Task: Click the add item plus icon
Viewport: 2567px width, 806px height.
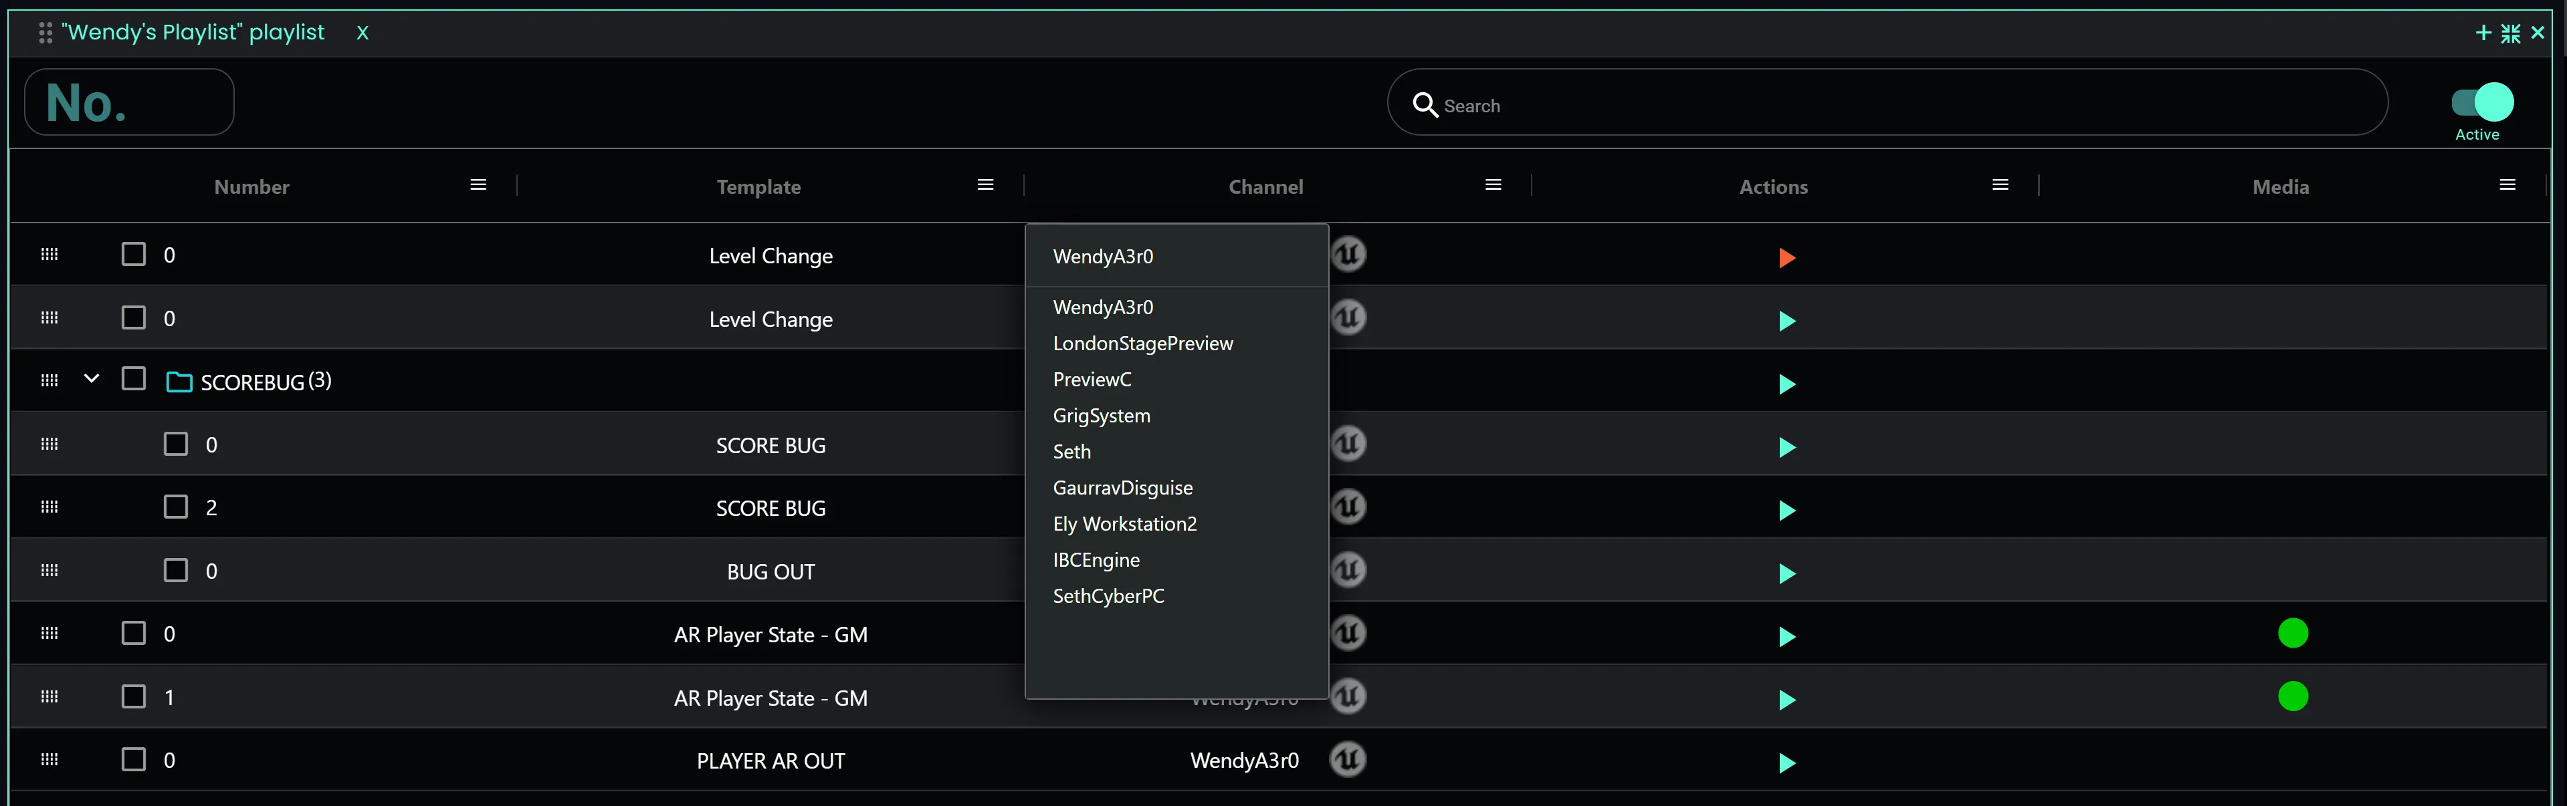Action: (x=2483, y=32)
